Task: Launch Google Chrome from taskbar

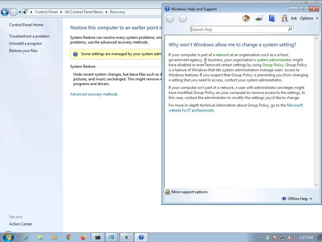Action: click(x=69, y=238)
